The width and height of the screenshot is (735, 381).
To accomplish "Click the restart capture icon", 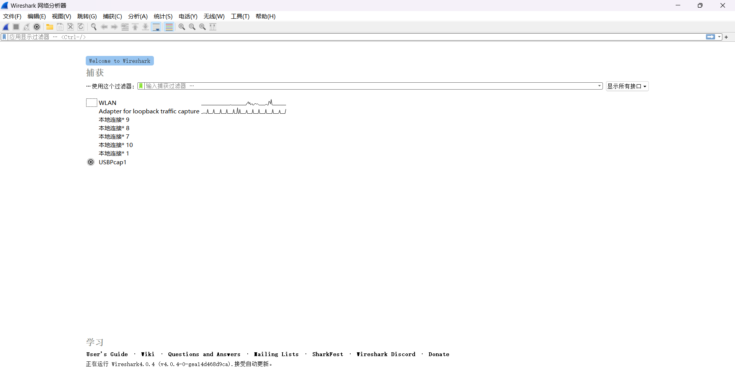I will tap(26, 27).
